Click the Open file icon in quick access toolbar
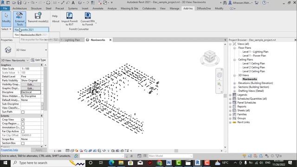 click(14, 3)
